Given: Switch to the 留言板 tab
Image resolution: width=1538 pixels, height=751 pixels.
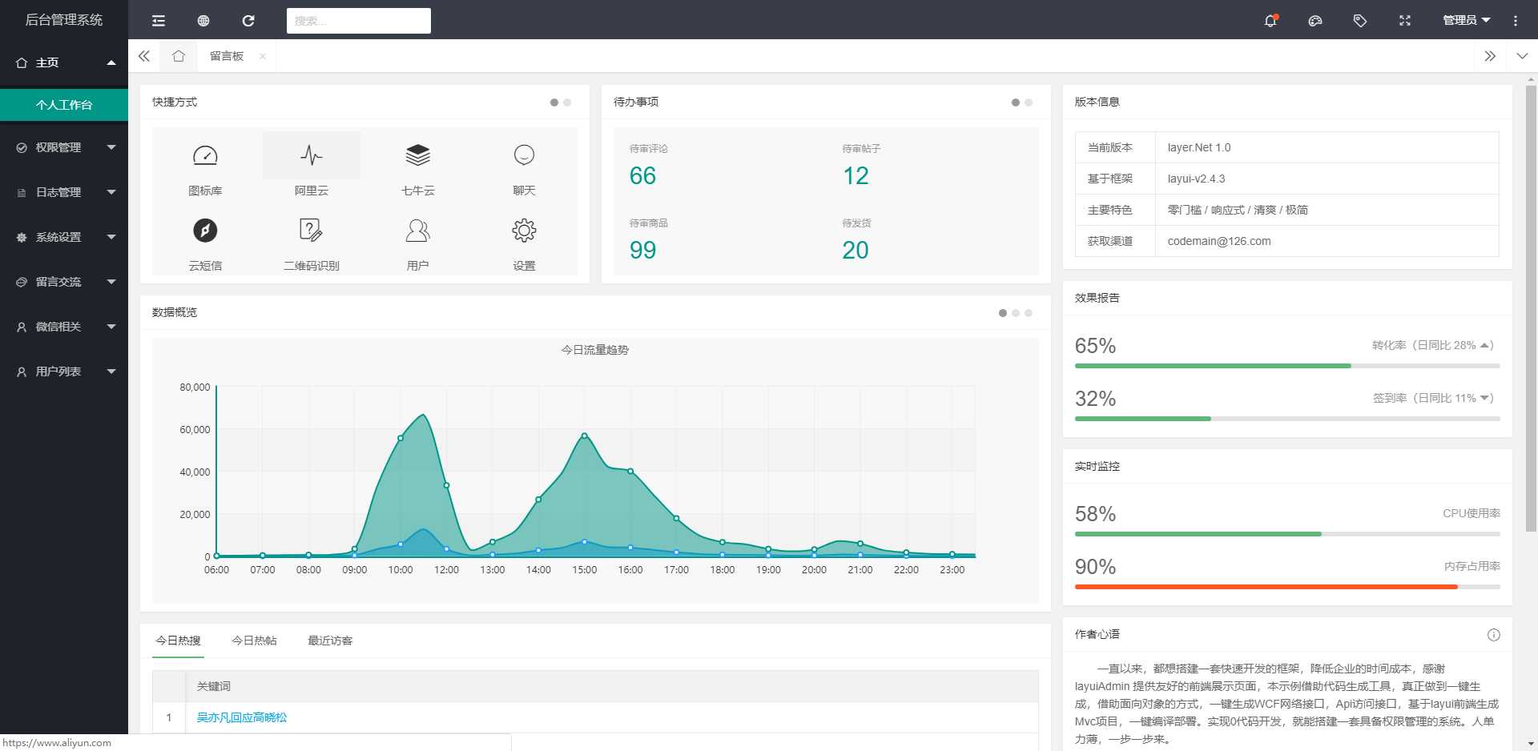Looking at the screenshot, I should point(227,56).
